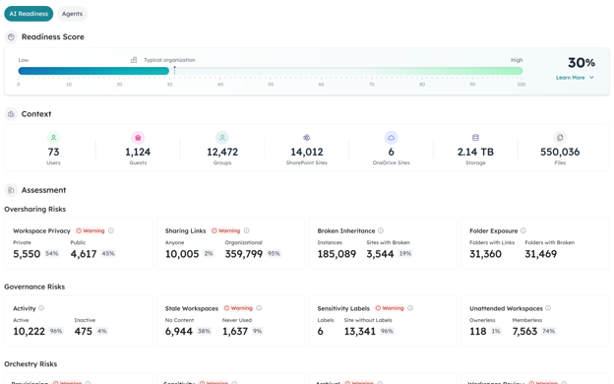Click Sites with Broken count 3,544
The height and width of the screenshot is (384, 614).
(x=380, y=254)
